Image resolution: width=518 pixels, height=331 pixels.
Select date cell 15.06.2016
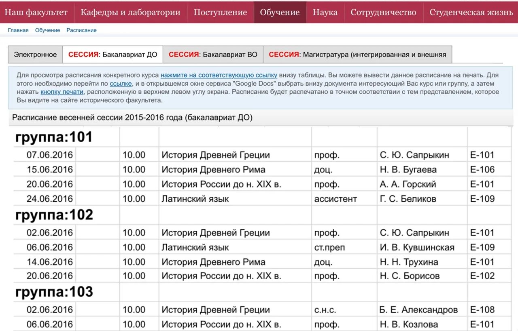click(x=50, y=169)
